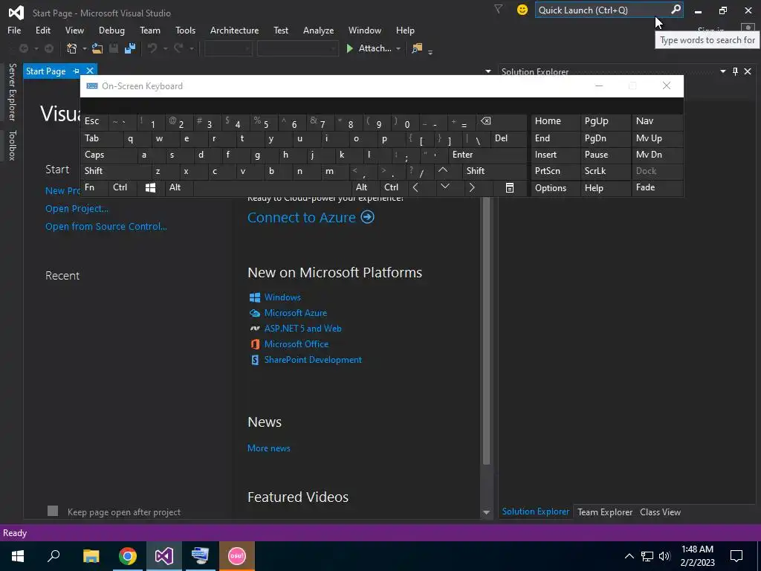Open the Architecture menu
Viewport: 761px width, 571px height.
(234, 30)
